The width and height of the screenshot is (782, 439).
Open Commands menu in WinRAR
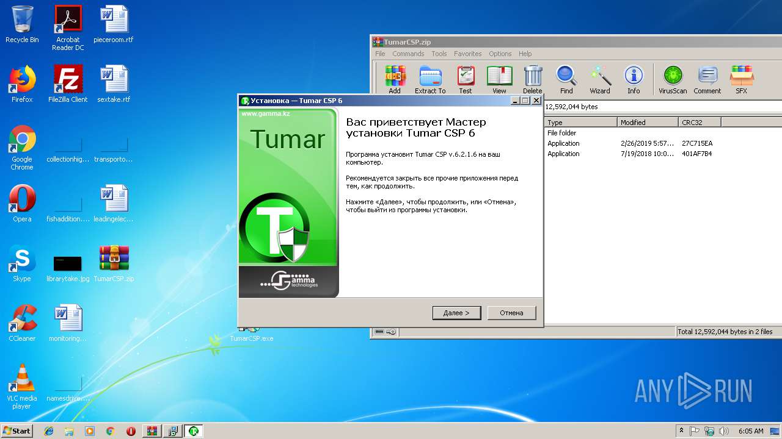408,54
